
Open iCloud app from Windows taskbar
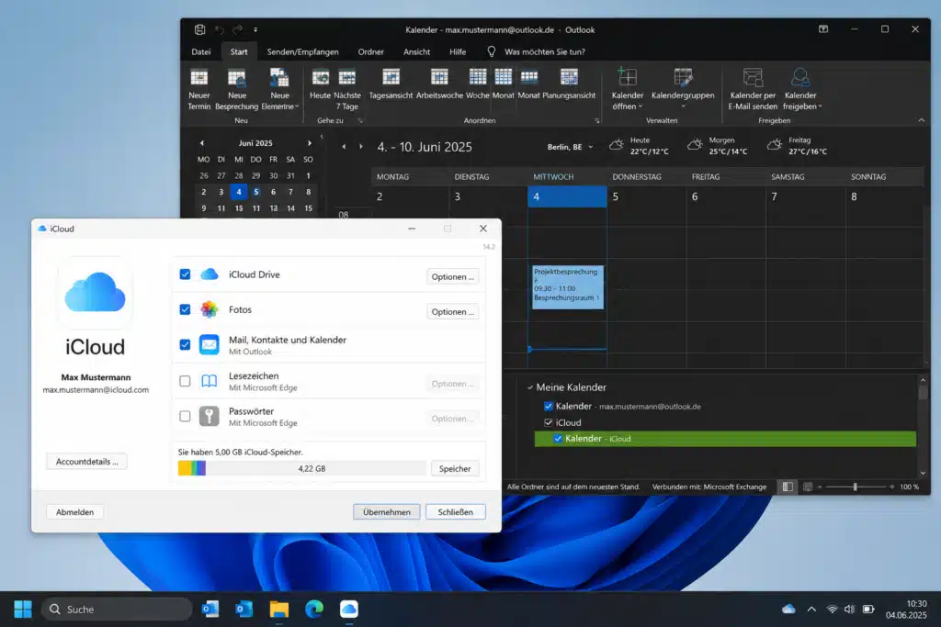point(348,609)
